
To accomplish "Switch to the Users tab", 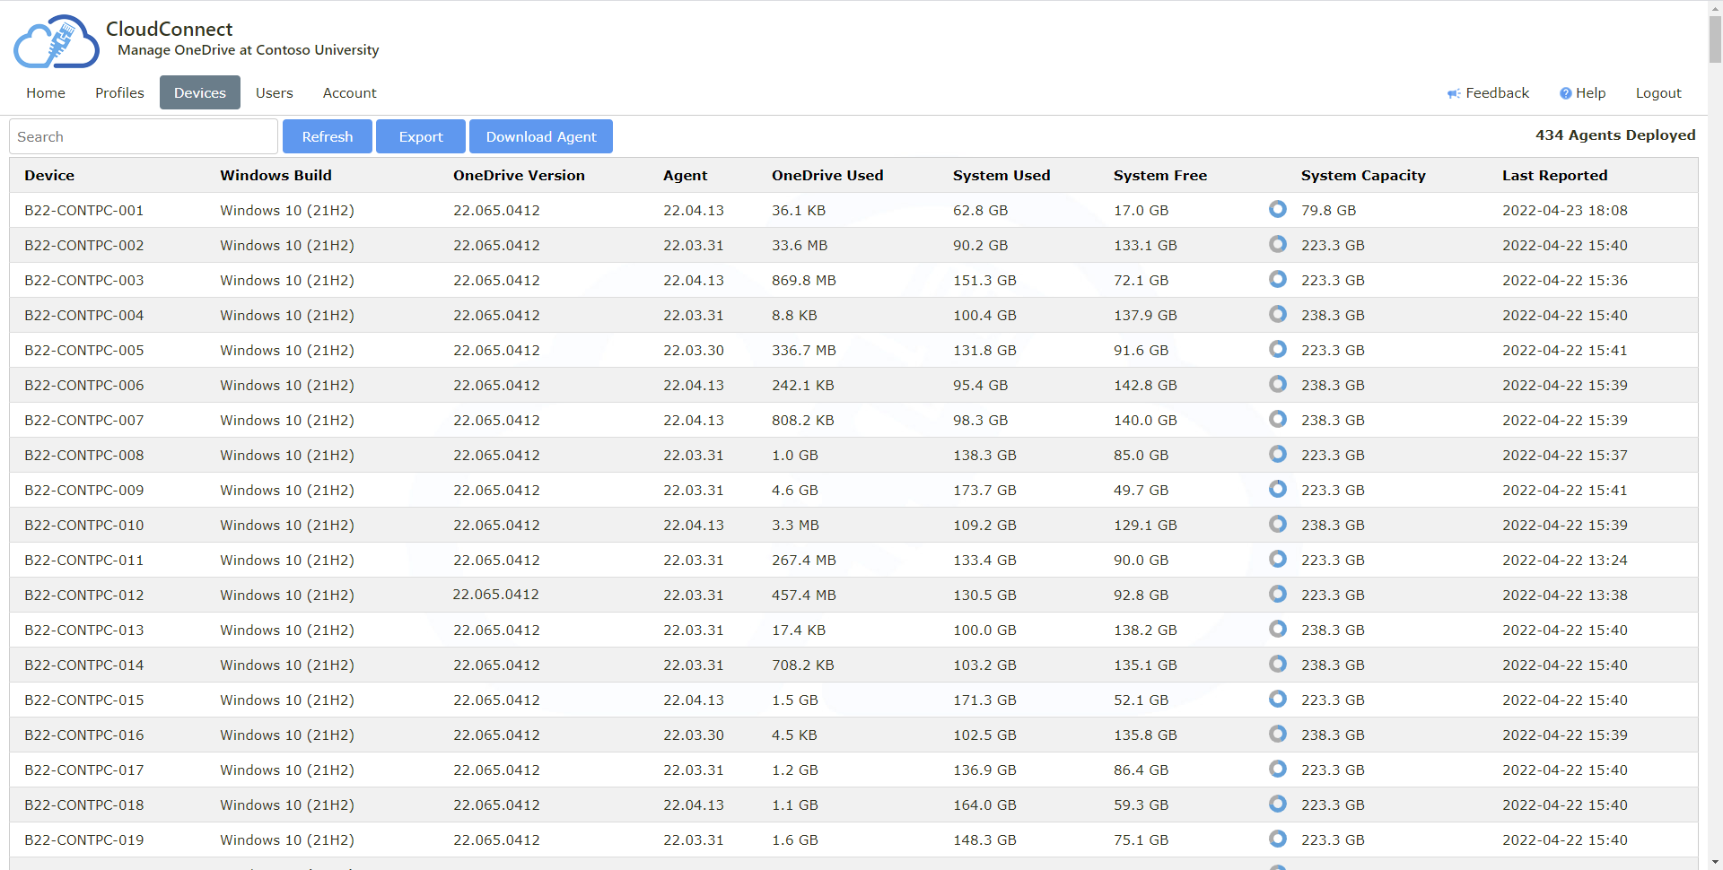I will coord(274,92).
